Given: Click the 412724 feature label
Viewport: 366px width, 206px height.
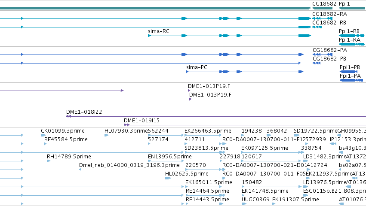Looking at the screenshot, I should click(317, 166).
